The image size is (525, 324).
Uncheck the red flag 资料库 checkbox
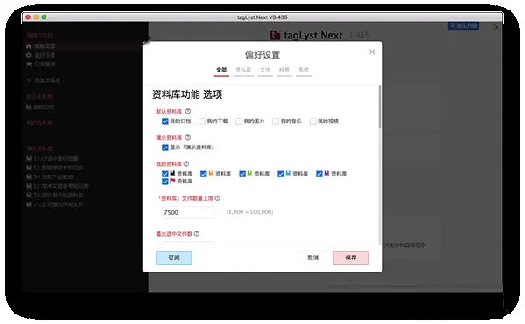pos(165,182)
